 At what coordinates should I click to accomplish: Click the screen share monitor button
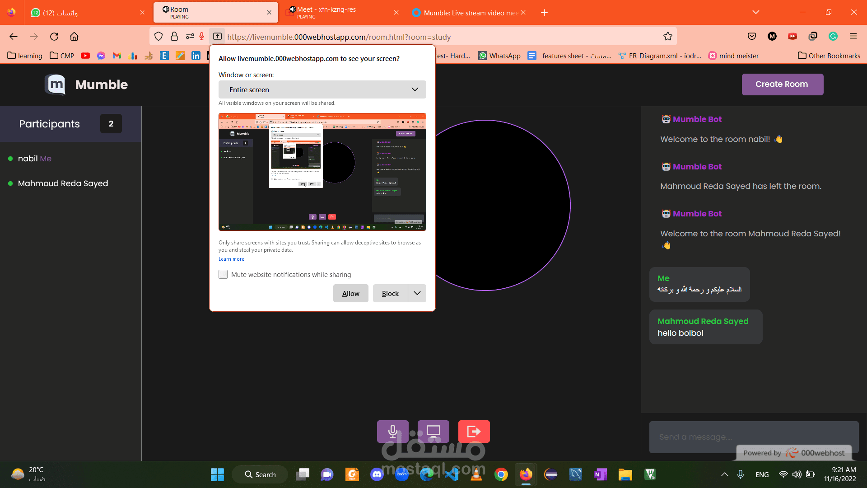click(x=433, y=432)
